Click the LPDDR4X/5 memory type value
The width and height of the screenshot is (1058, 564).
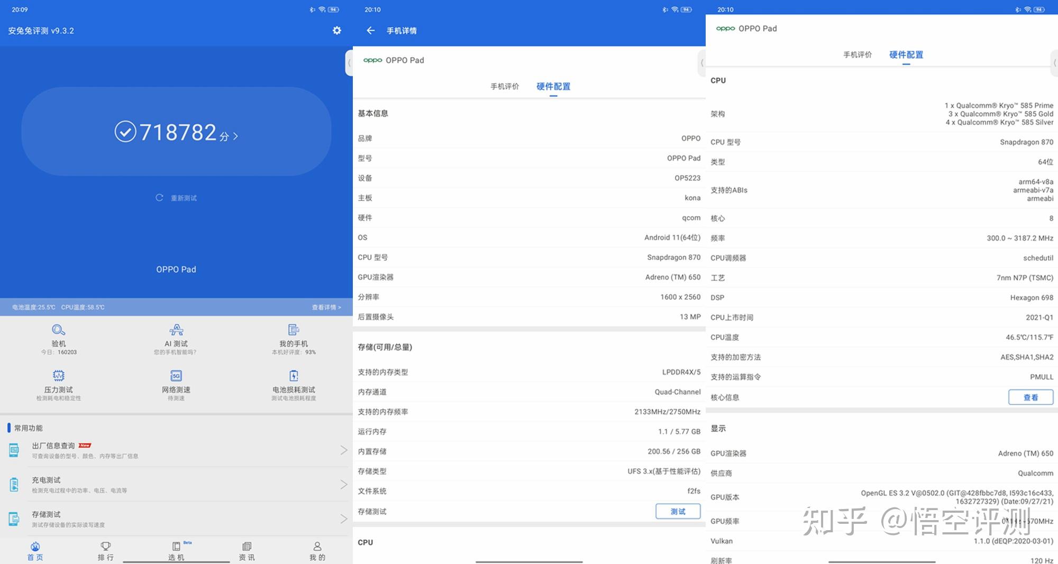[681, 372]
